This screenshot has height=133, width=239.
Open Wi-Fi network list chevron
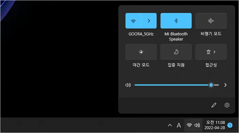pyautogui.click(x=149, y=21)
